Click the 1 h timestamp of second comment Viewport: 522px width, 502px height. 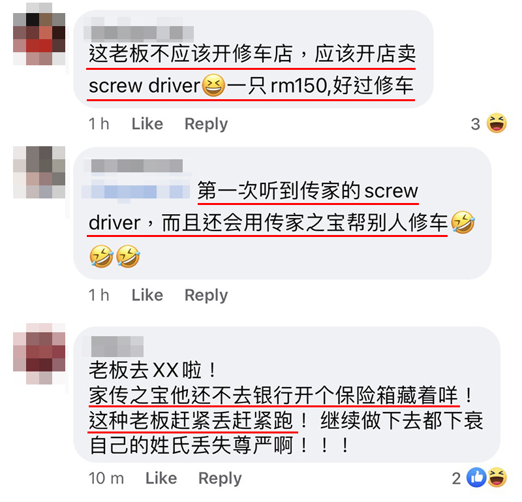[99, 295]
